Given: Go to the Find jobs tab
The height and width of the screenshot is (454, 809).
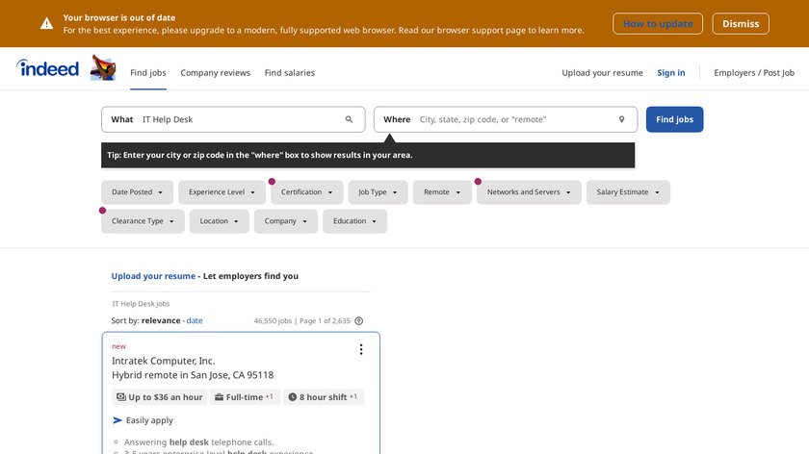Looking at the screenshot, I should [x=148, y=73].
